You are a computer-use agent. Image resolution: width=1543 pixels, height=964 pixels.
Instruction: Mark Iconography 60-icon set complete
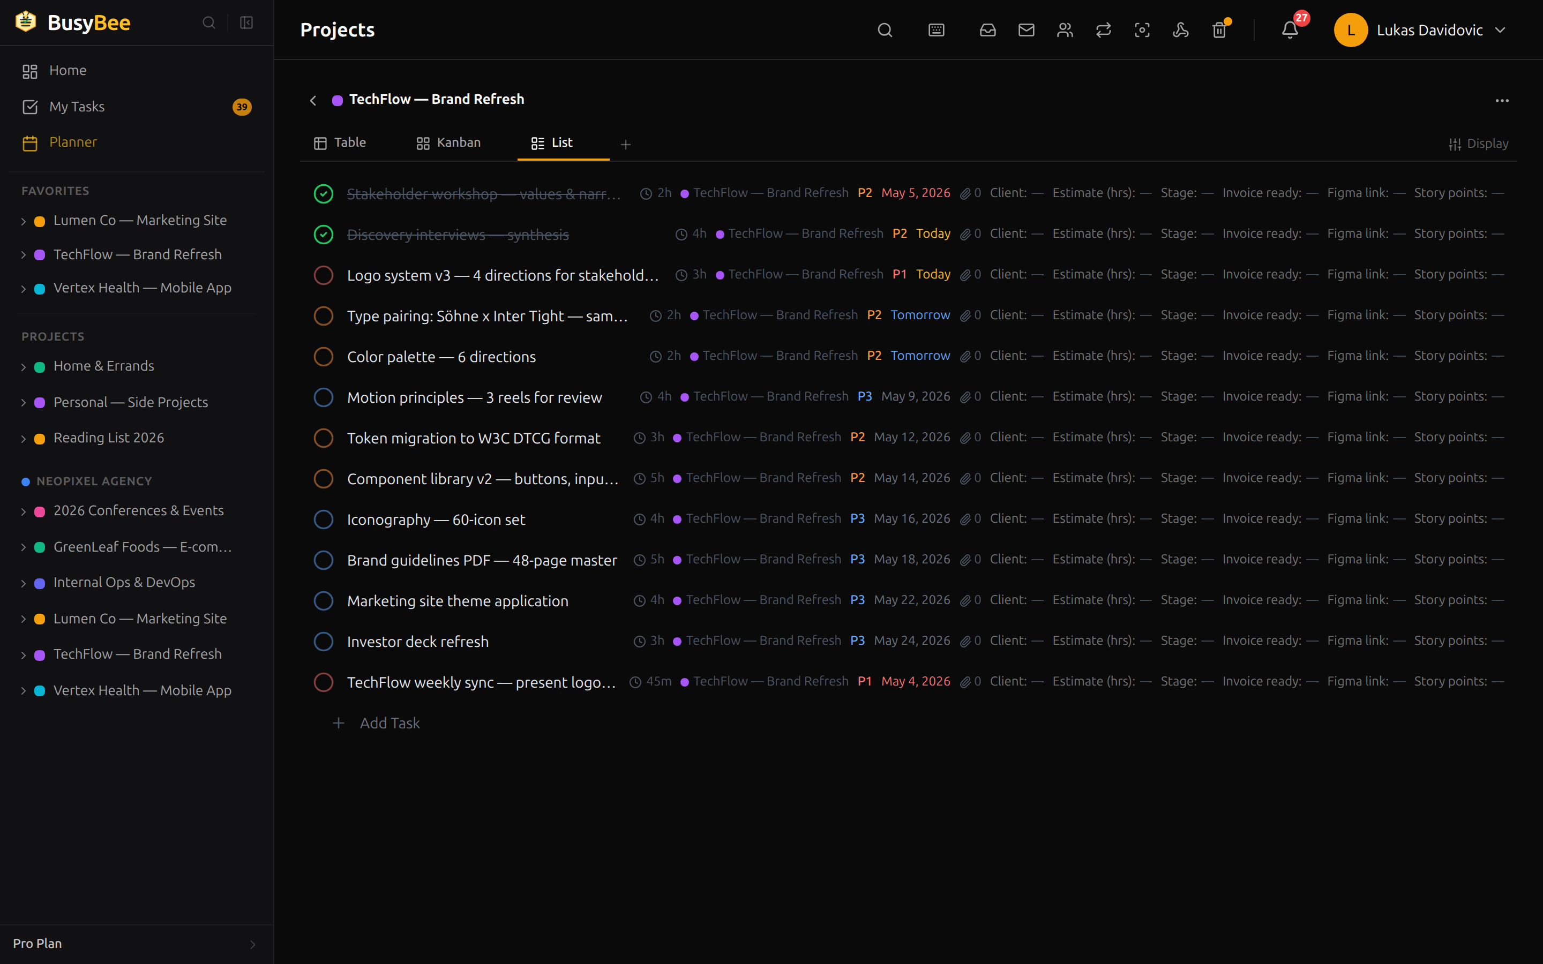click(323, 519)
